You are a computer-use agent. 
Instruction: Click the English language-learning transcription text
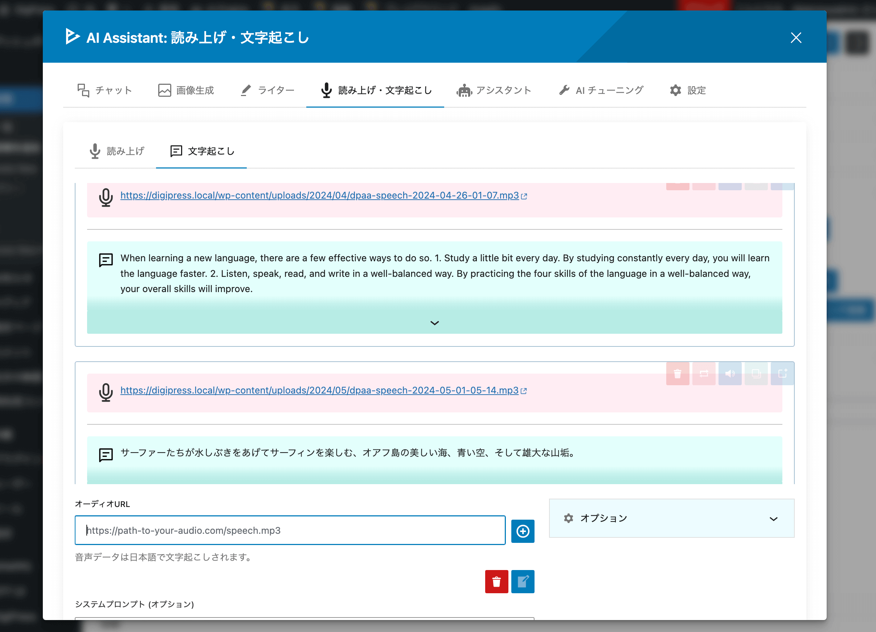[x=445, y=273]
